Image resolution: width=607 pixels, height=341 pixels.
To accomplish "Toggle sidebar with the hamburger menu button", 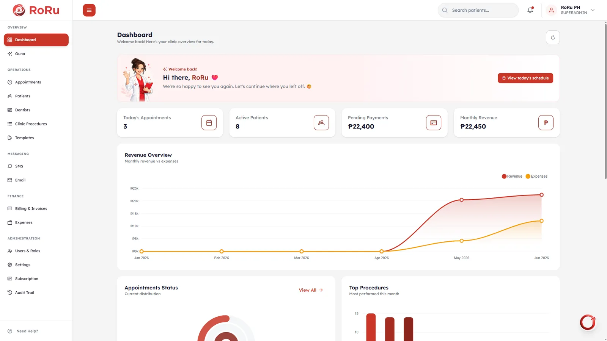I will coord(89,10).
